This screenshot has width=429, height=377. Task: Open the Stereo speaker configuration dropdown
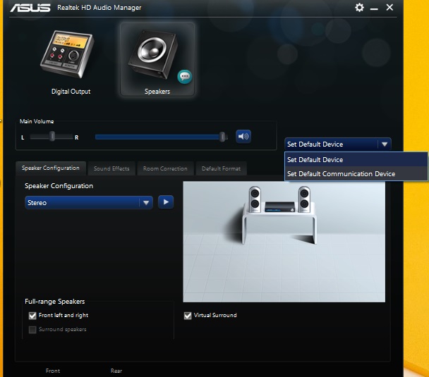(x=89, y=203)
